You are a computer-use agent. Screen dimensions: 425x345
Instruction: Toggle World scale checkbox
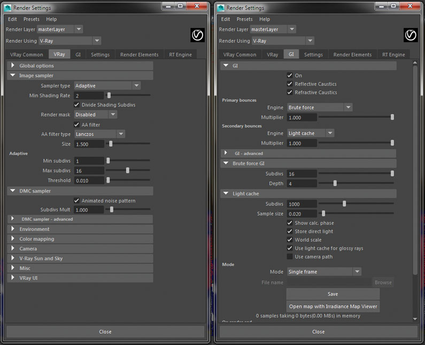[x=290, y=240]
